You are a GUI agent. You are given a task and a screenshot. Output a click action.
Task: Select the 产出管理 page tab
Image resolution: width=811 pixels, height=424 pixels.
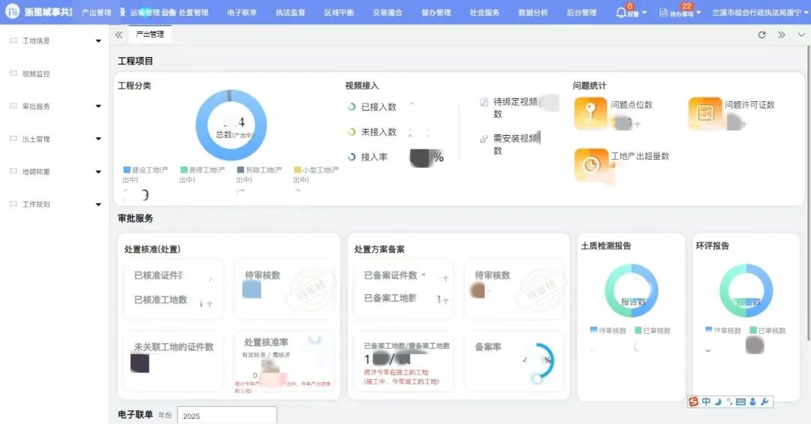tap(149, 35)
